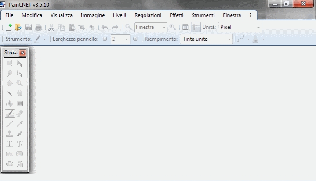Open the Riempimento dropdown showing Tinta unita
Viewport: 316px width, 181px height.
point(207,39)
